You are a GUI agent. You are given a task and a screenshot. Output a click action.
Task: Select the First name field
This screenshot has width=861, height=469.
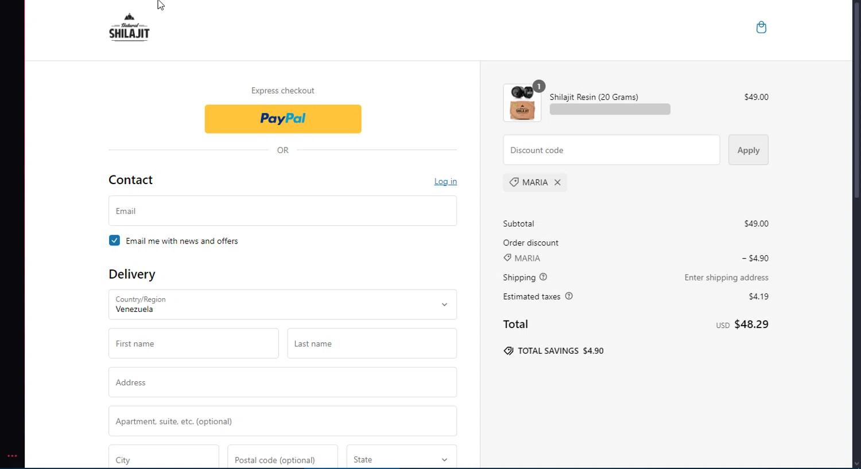(193, 343)
